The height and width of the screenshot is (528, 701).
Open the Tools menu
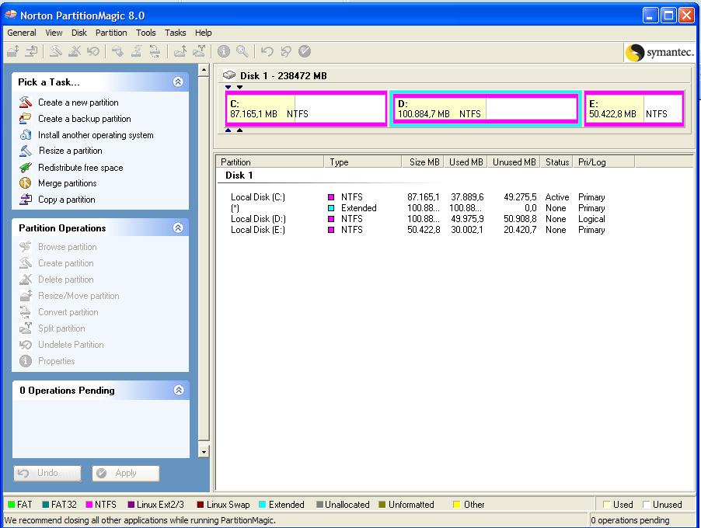pos(146,33)
